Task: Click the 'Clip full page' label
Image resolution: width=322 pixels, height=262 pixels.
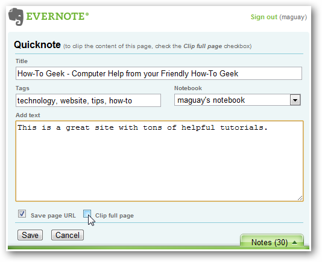Action: tap(115, 216)
